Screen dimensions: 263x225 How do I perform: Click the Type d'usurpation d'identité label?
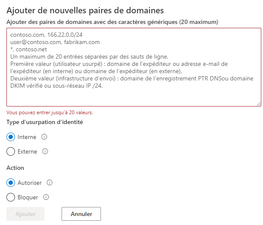tap(45, 122)
